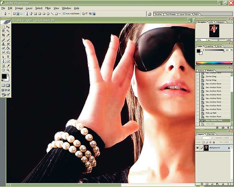Switch to the Swatches tab
Viewport: 234px width, 187px height.
[209, 46]
